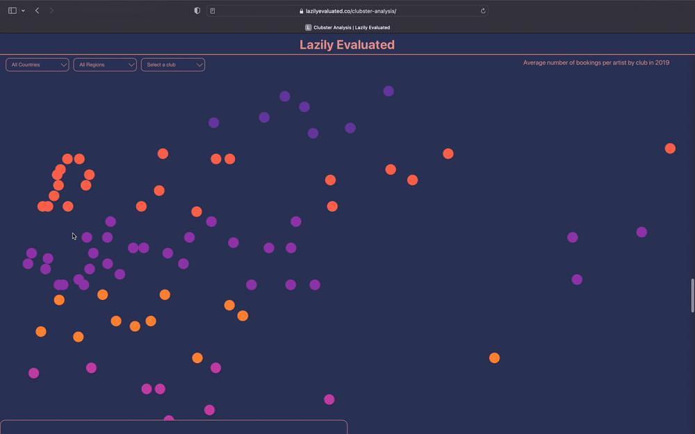This screenshot has height=434, width=695.
Task: Open the Safari sidebar toggle icon
Action: tap(13, 10)
